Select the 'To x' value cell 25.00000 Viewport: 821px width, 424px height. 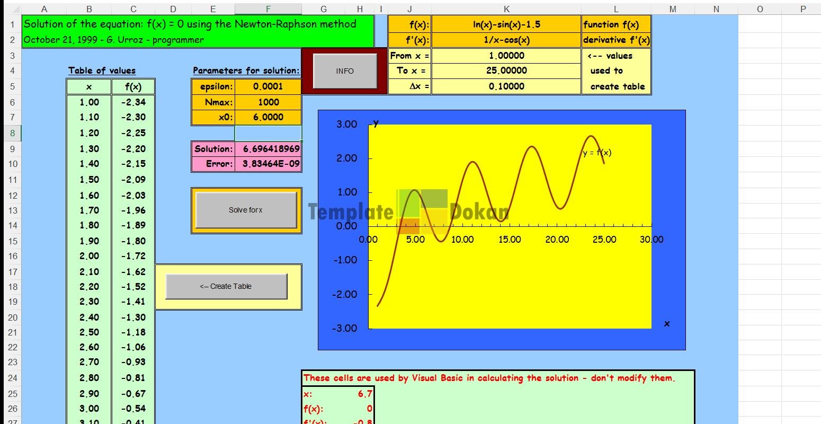click(506, 70)
